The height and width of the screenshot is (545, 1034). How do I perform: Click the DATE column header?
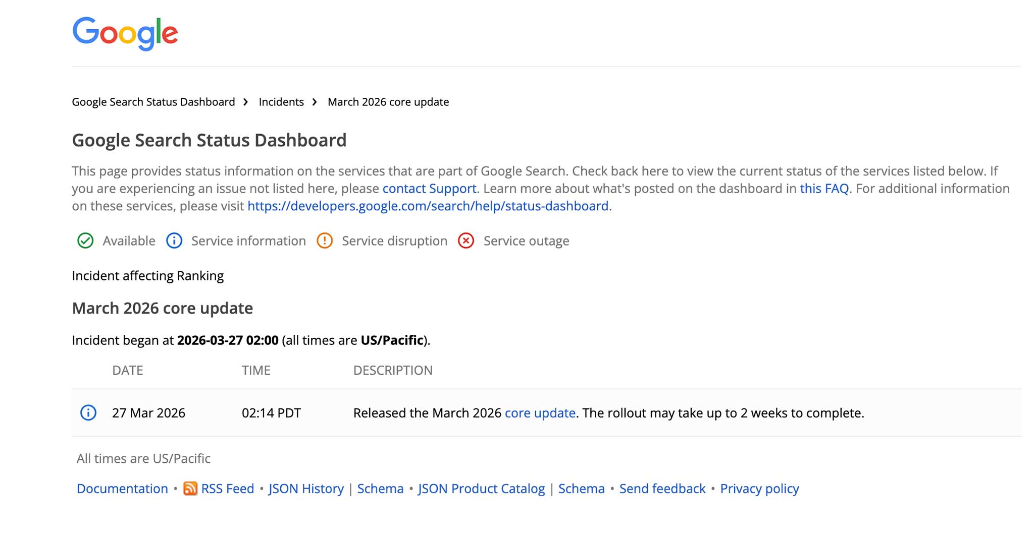128,371
